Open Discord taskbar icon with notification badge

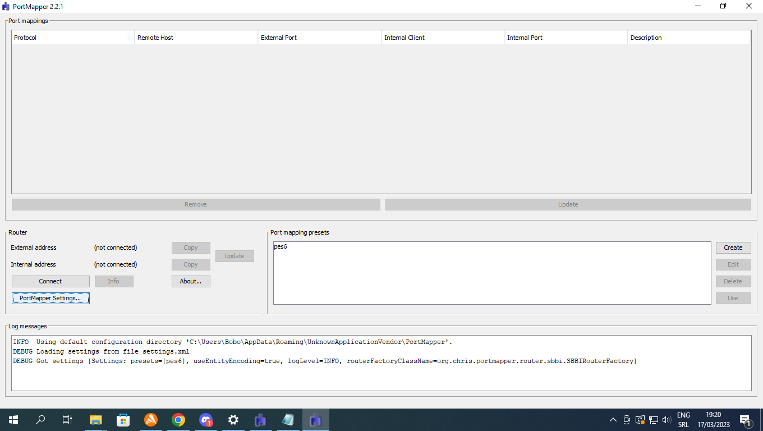(206, 420)
